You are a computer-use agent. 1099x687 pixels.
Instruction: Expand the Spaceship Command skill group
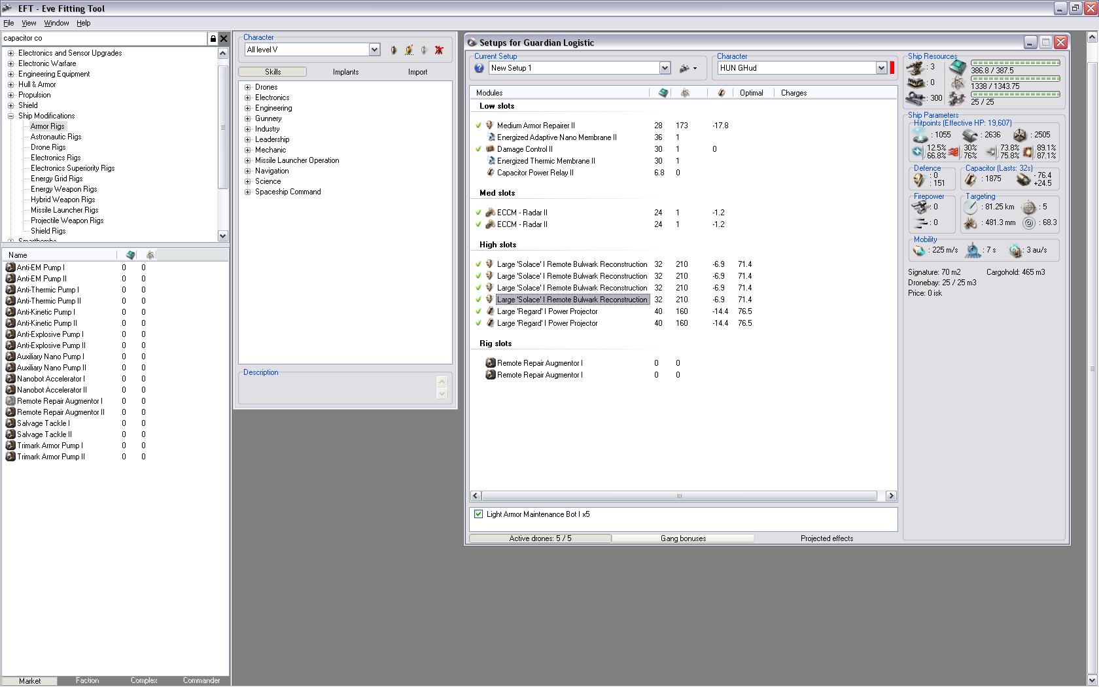[247, 192]
